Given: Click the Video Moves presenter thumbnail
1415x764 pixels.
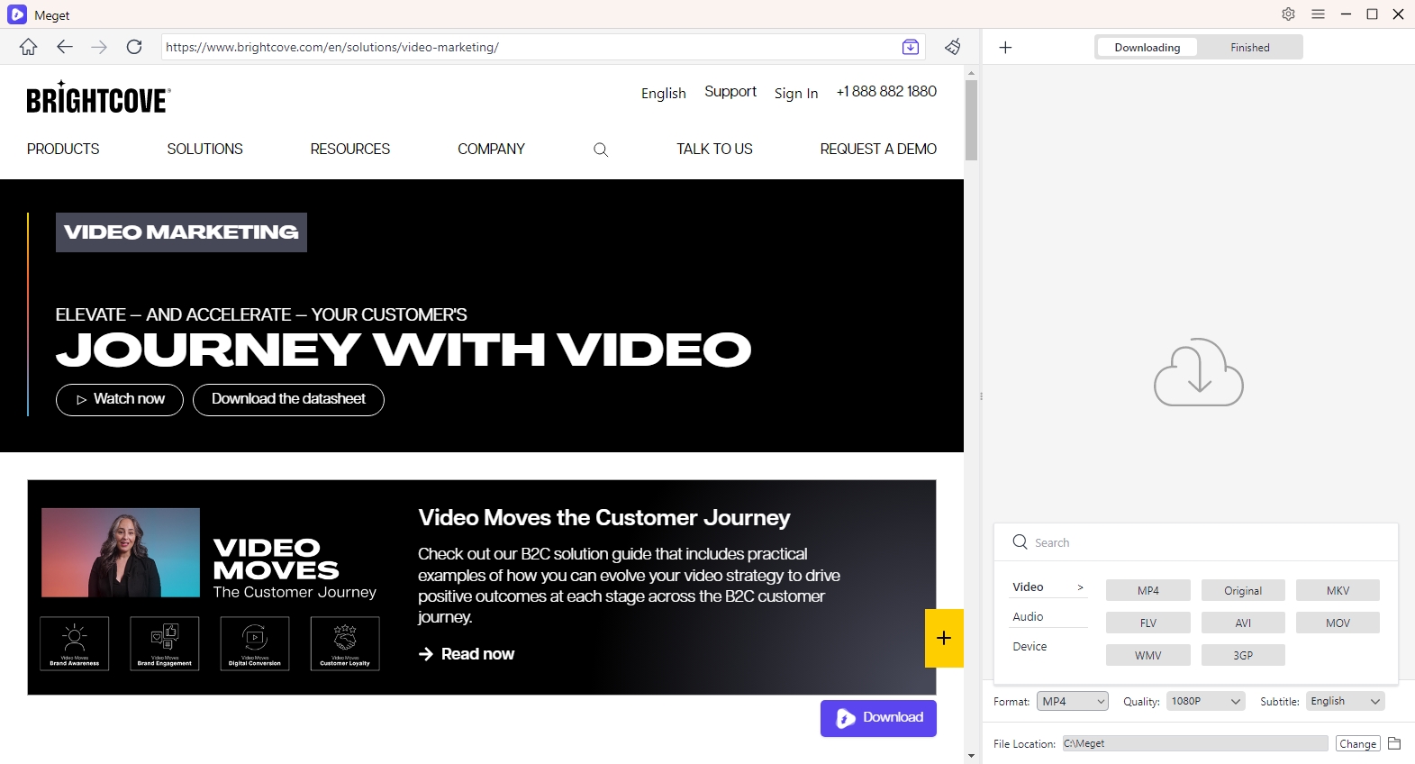Looking at the screenshot, I should [121, 552].
